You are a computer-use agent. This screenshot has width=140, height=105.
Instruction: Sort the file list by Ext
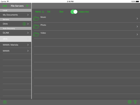(49, 12)
